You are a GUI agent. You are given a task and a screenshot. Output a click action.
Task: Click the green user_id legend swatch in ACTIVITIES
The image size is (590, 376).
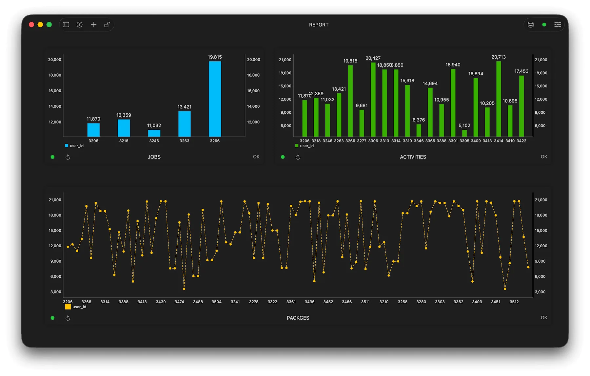point(297,146)
